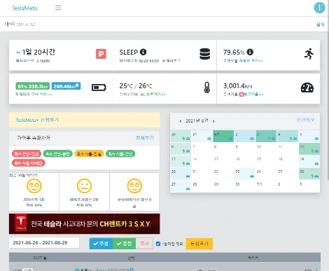
Task: Click charging bolt icon on calendar day 13
Action: point(183,164)
